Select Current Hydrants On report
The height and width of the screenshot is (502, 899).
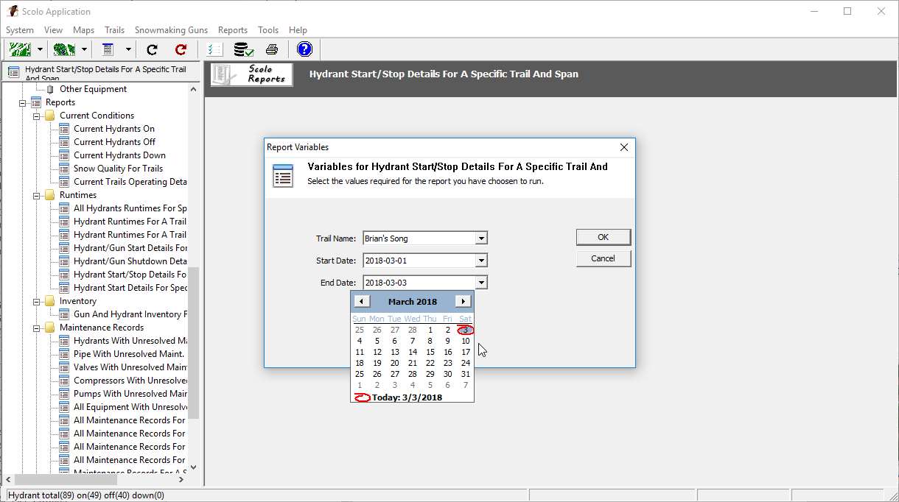click(x=113, y=129)
